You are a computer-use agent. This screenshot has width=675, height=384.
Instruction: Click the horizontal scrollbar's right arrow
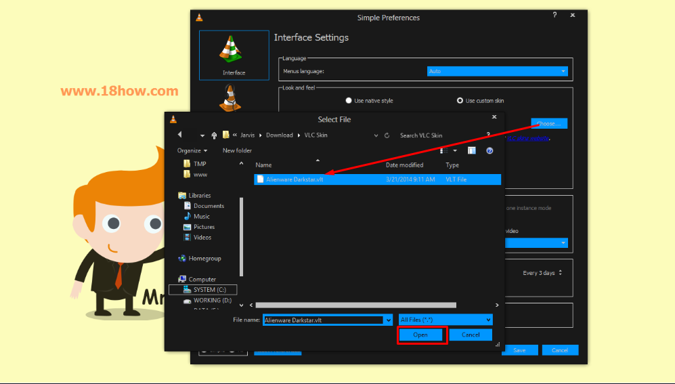(497, 305)
